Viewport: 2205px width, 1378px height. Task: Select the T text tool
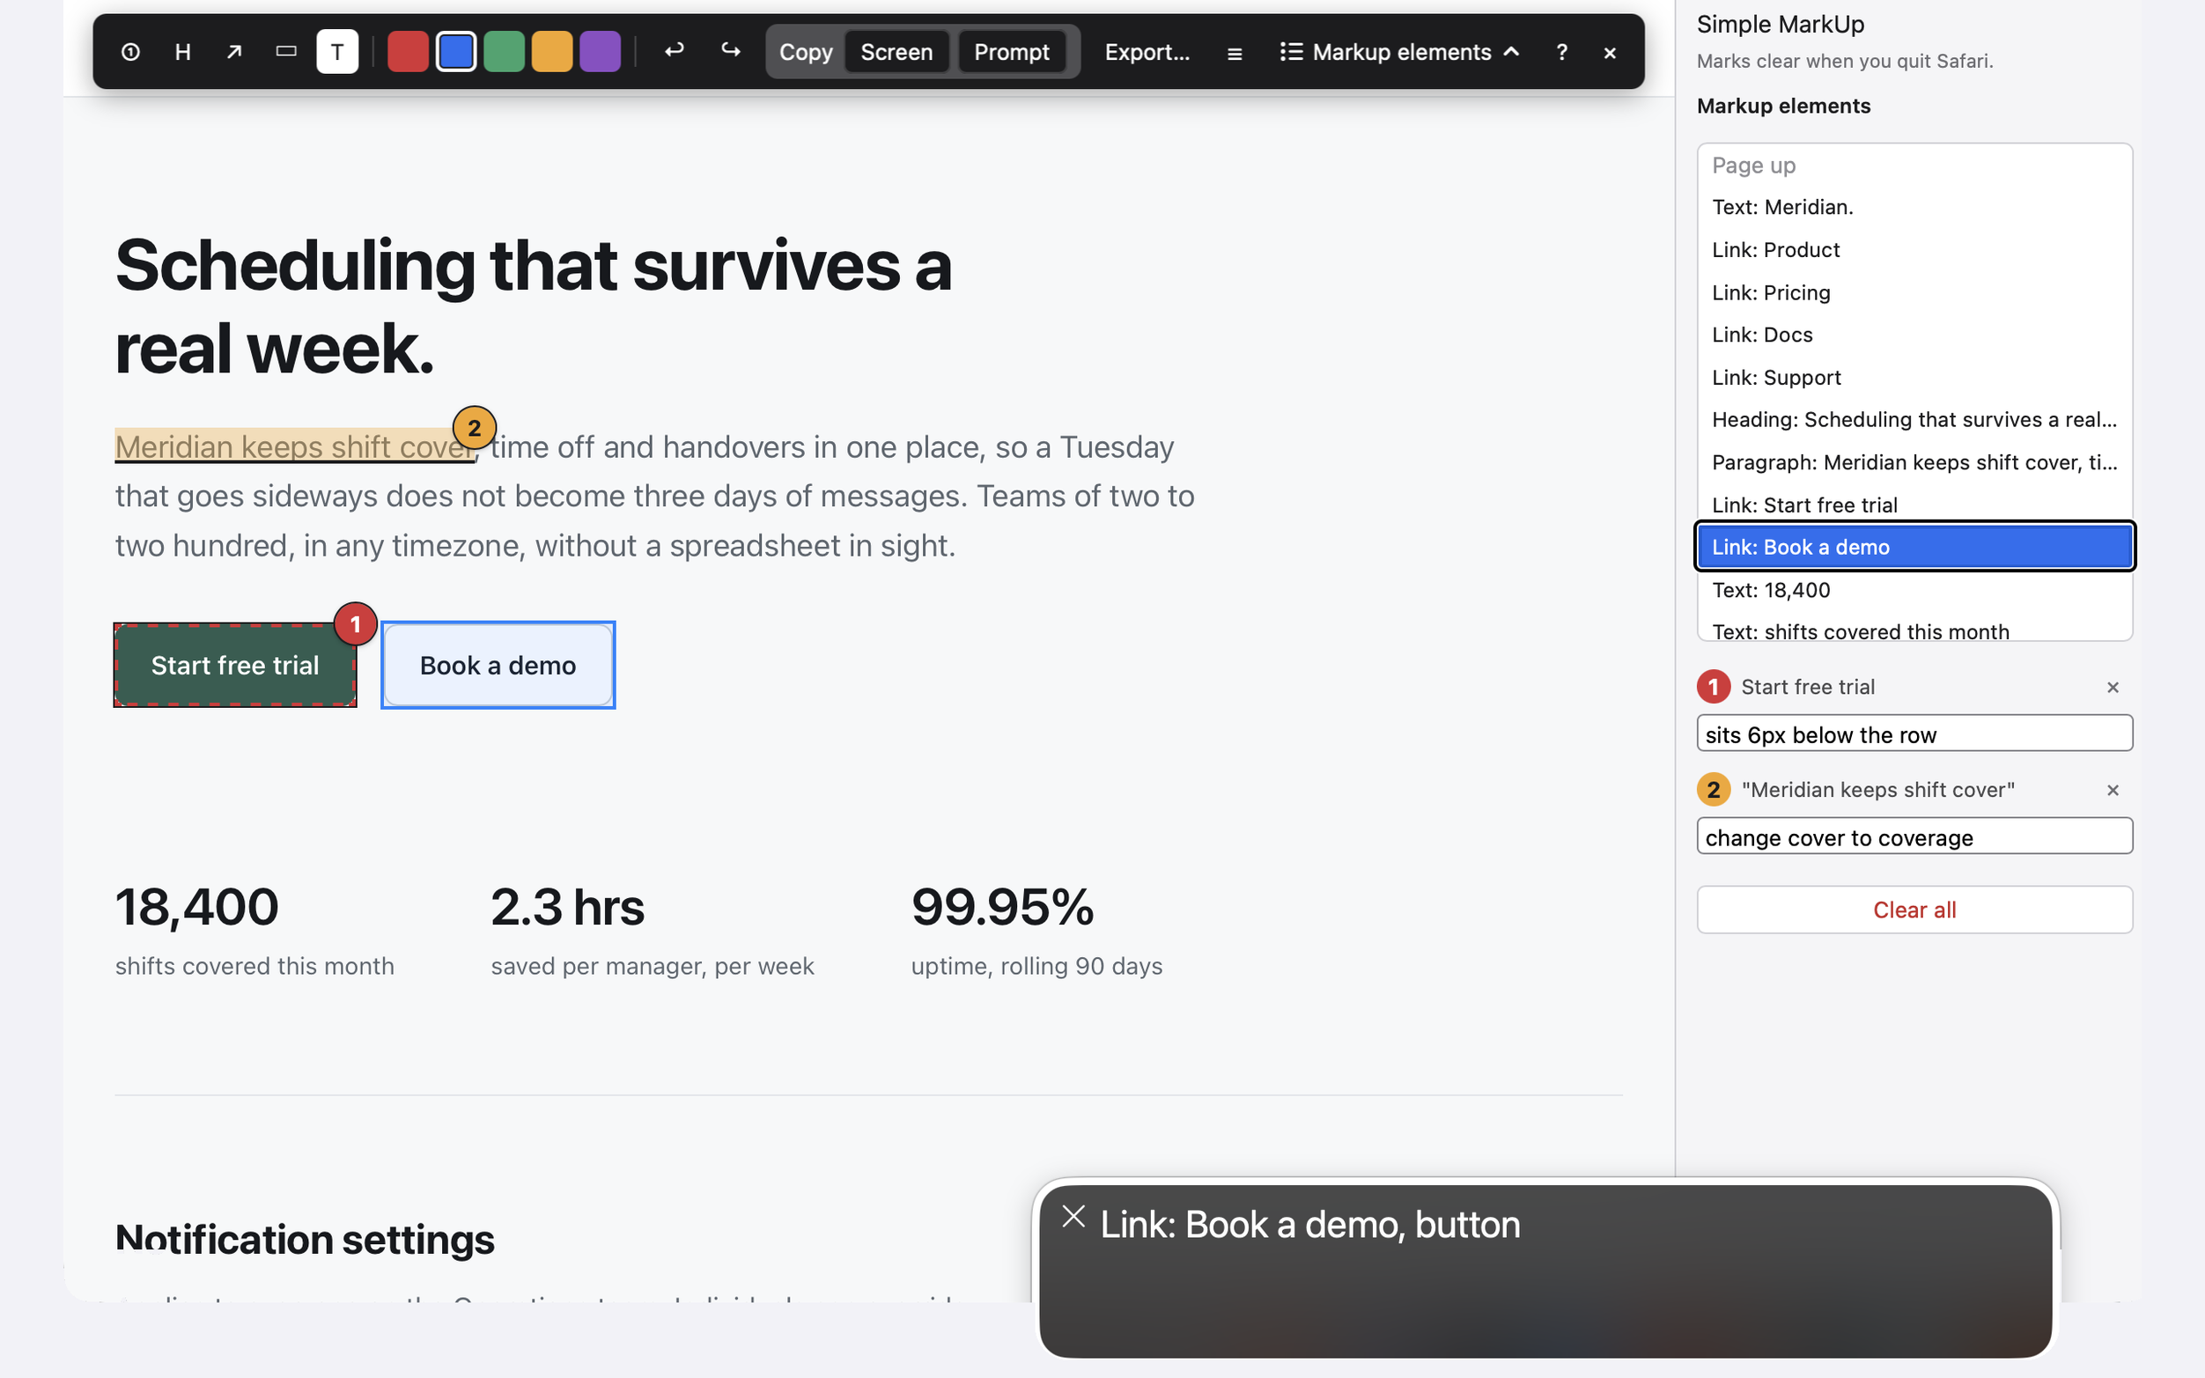pos(337,52)
